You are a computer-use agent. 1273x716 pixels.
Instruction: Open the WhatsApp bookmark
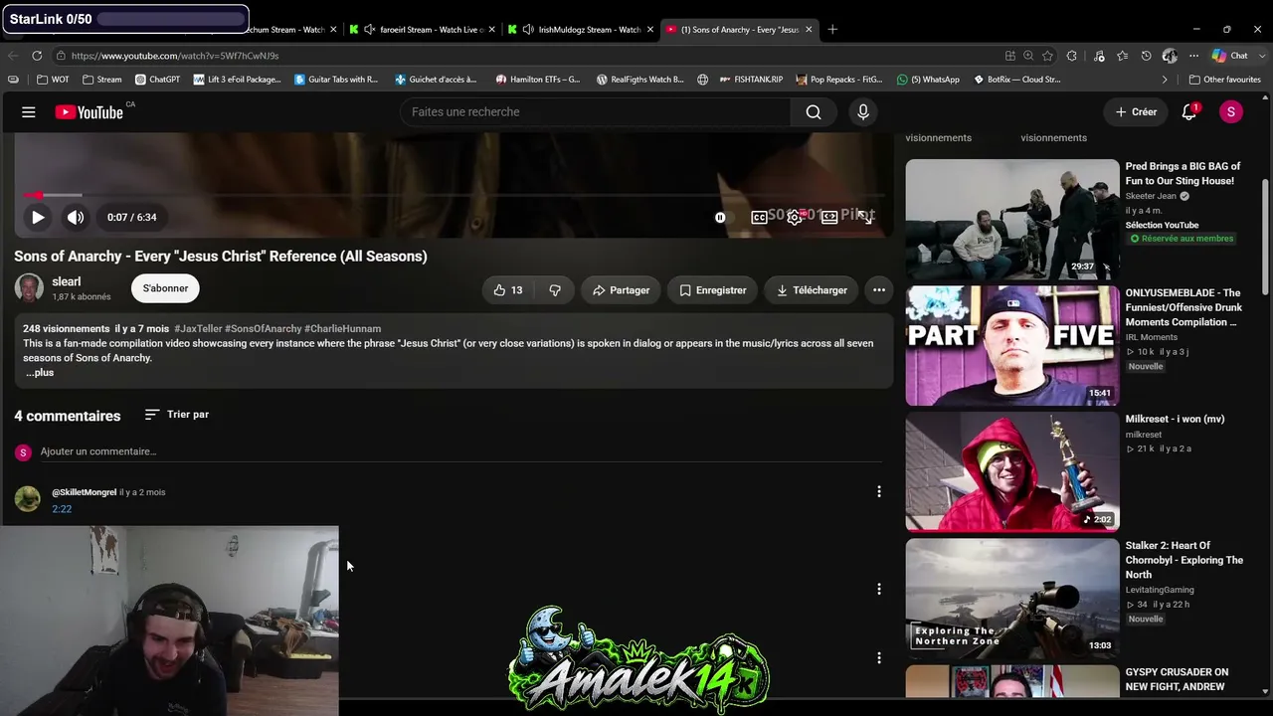(x=928, y=80)
